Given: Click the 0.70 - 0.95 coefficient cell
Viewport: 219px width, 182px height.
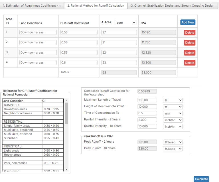Looking at the screenshot, I should [x=53, y=109].
